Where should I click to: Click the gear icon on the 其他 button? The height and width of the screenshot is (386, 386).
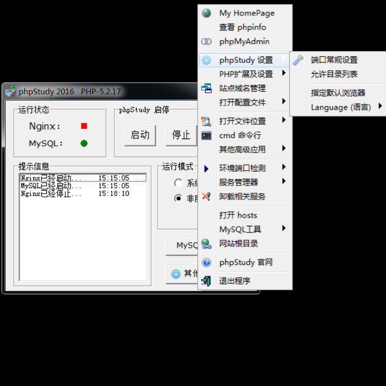(x=176, y=274)
